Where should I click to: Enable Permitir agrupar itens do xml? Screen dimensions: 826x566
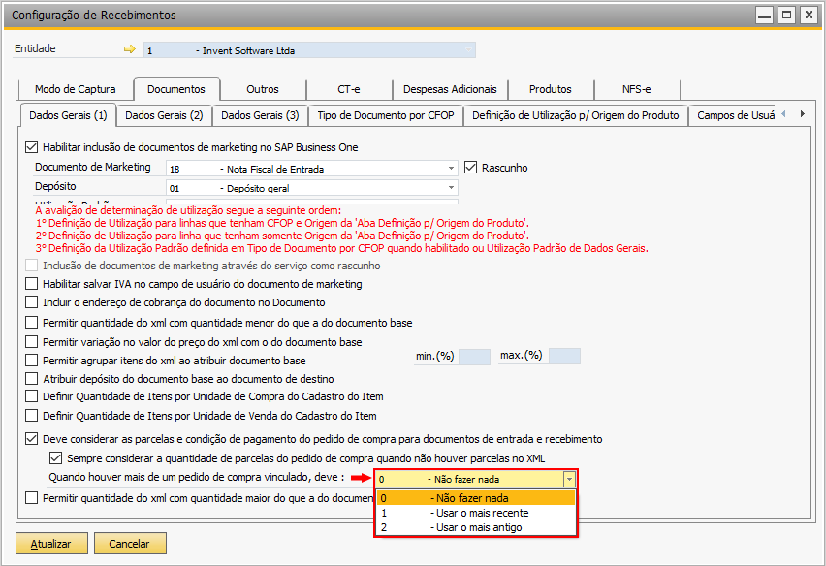(x=32, y=361)
